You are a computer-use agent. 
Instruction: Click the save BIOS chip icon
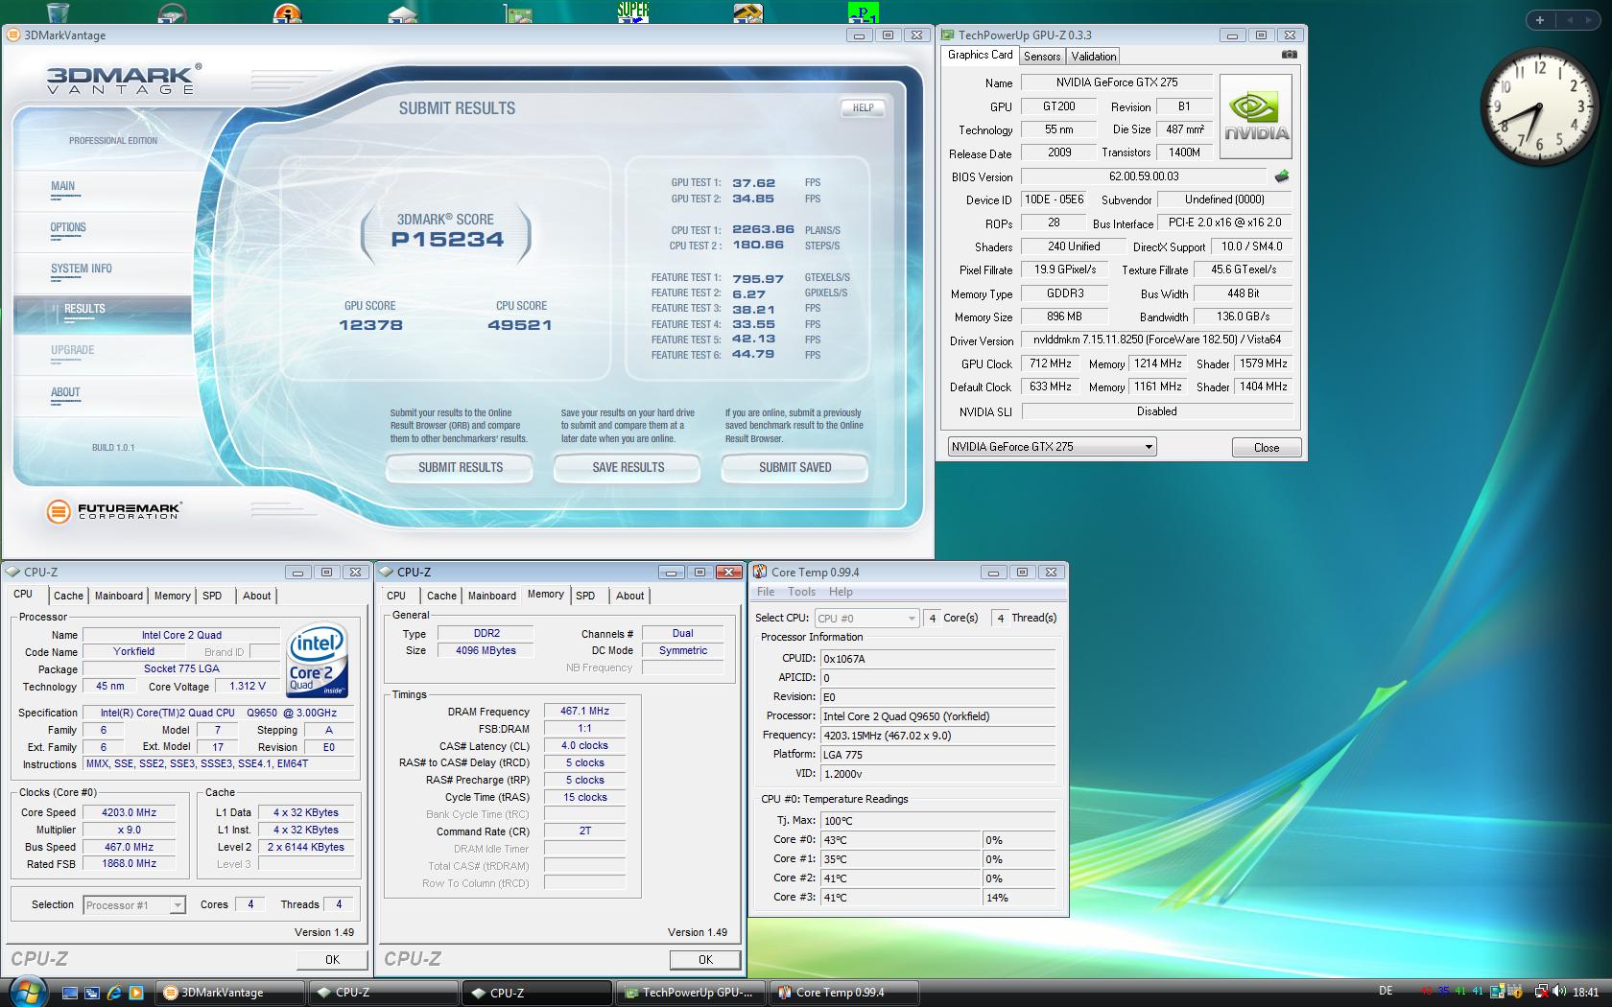coord(1281,176)
